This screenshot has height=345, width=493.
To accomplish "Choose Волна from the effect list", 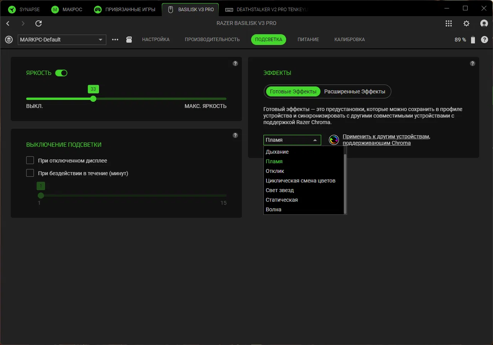I will point(304,209).
